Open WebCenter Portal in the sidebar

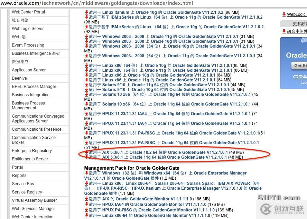click(28, 12)
